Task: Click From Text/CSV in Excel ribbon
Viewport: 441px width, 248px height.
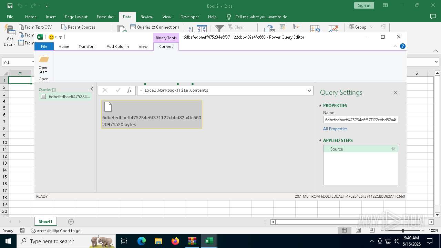Action: (35, 27)
